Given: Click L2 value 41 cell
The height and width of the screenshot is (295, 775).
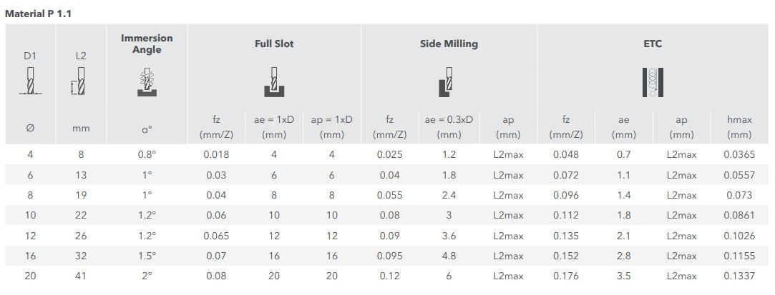Looking at the screenshot, I should tap(81, 276).
